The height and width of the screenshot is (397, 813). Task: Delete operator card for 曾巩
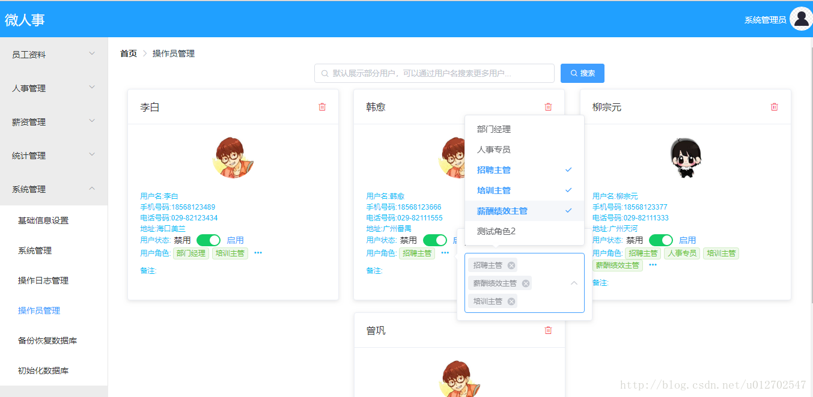coord(547,330)
